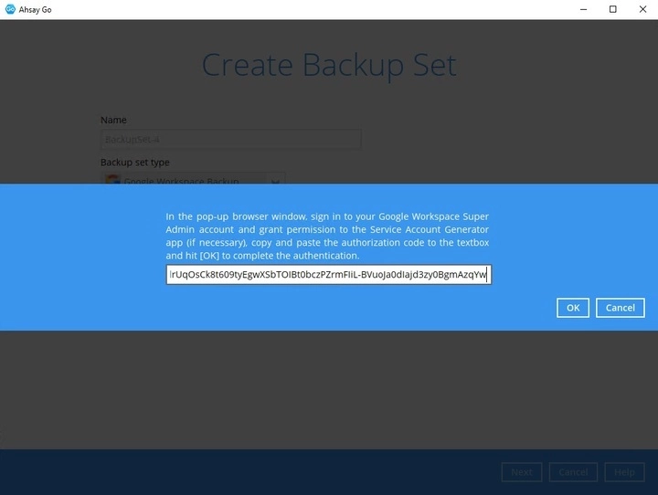The height and width of the screenshot is (495, 658).
Task: Maximize the Ahsay Go window
Action: tap(613, 9)
